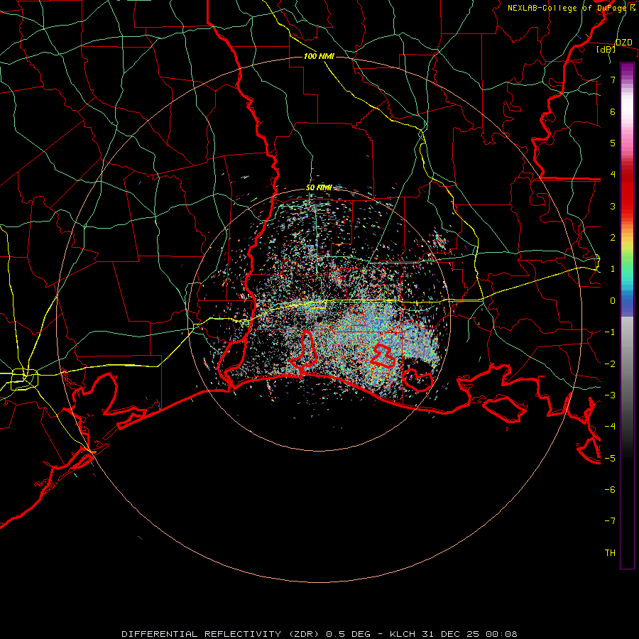The image size is (639, 639).
Task: Click the TH label on the scale
Action: point(610,553)
